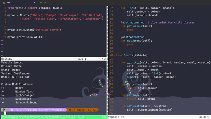Close the vim terminal tab
Viewport: 211px width, 119px height.
pyautogui.click(x=34, y=2)
